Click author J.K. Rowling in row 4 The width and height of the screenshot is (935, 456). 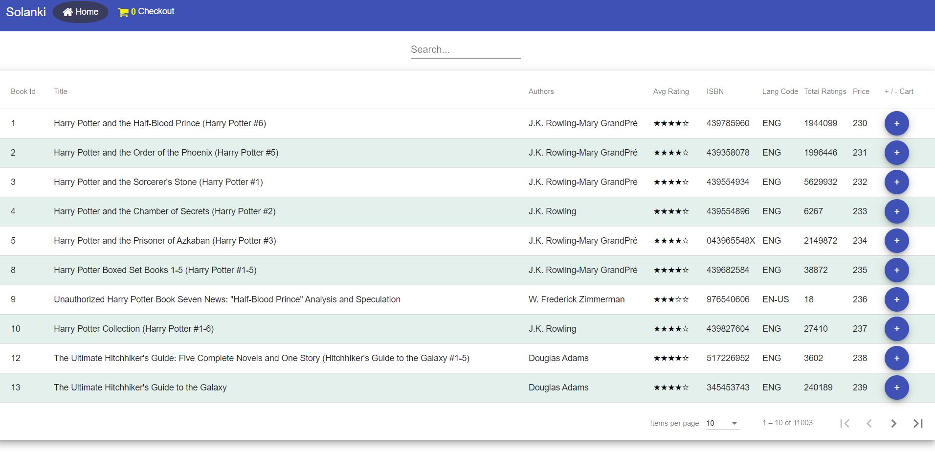pyautogui.click(x=552, y=211)
